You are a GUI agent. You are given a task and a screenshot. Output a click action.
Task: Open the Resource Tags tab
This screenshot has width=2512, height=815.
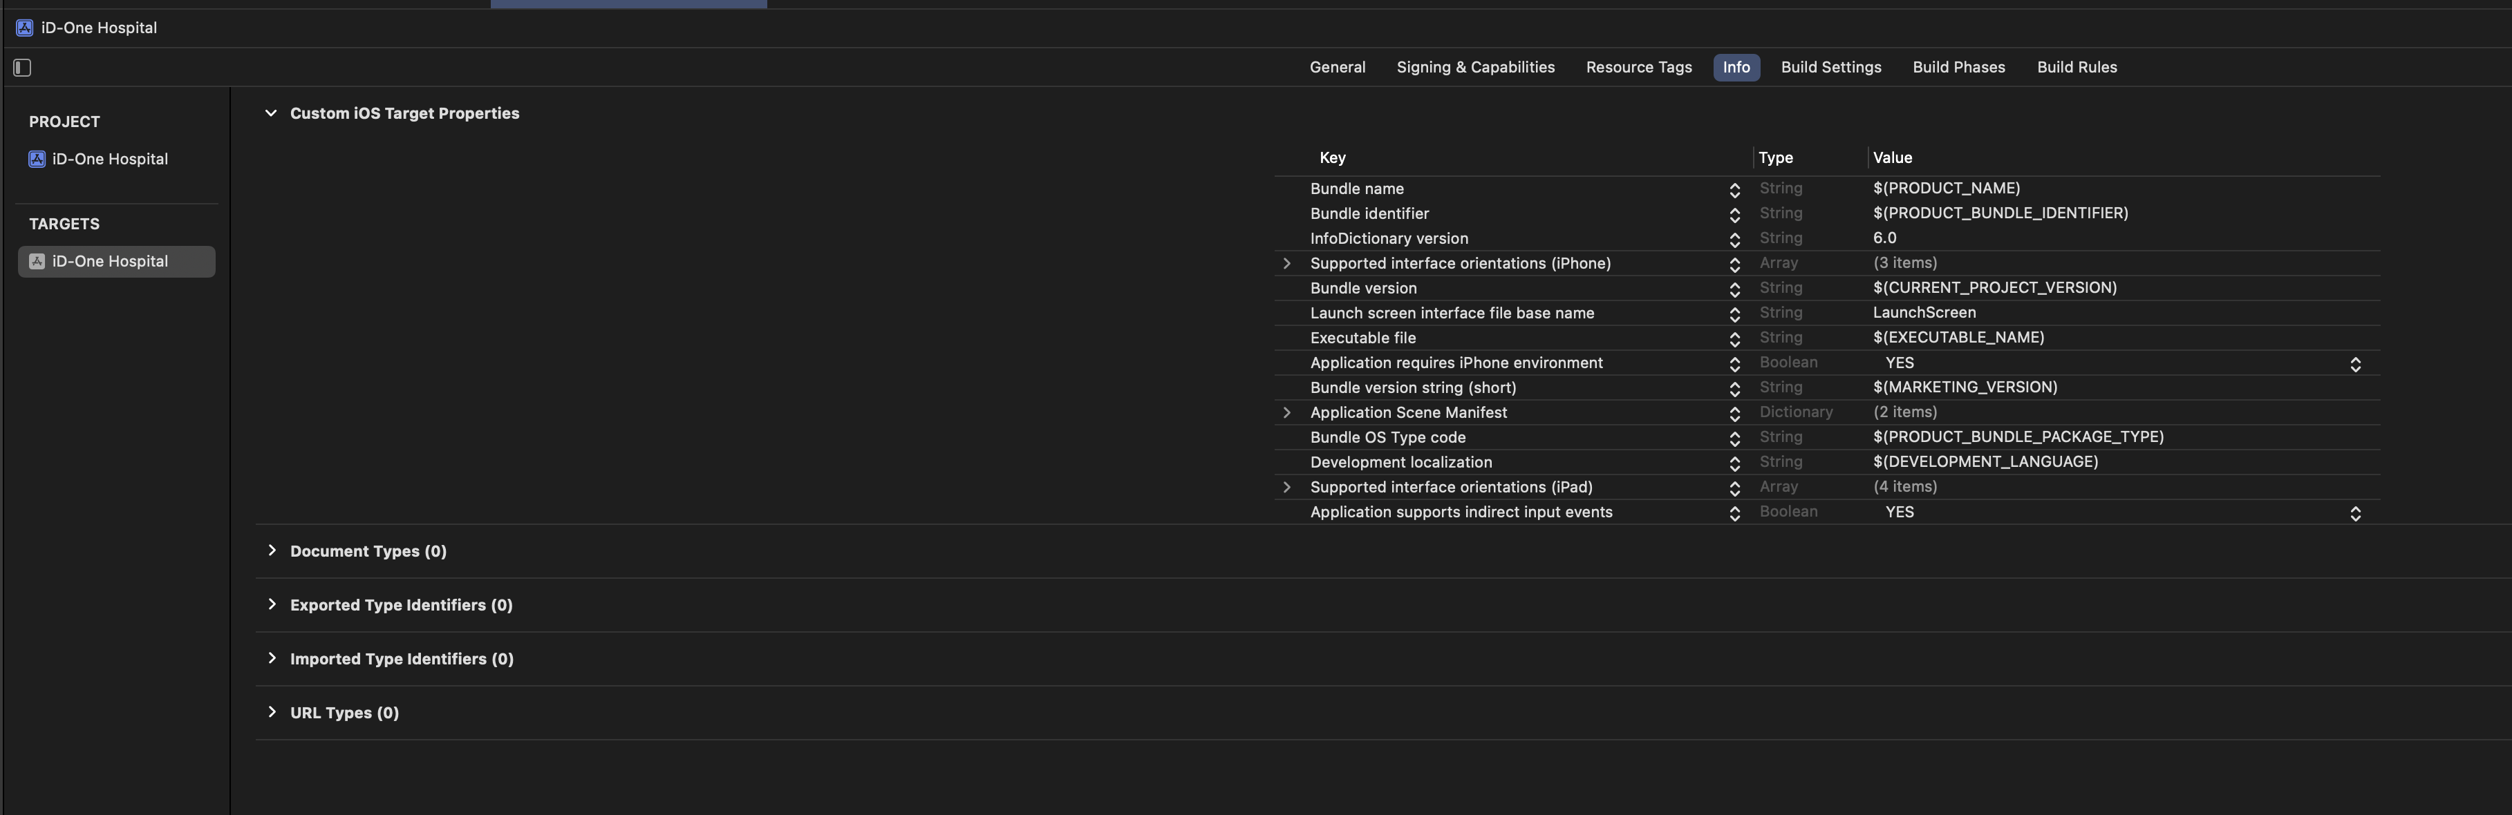coord(1638,67)
